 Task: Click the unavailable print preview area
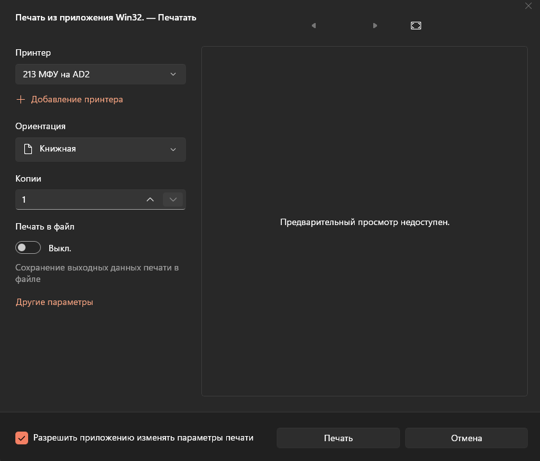tap(364, 221)
